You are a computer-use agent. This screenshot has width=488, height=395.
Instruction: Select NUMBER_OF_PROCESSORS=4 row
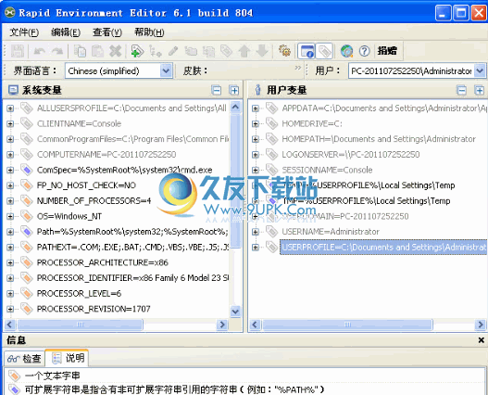tap(94, 201)
